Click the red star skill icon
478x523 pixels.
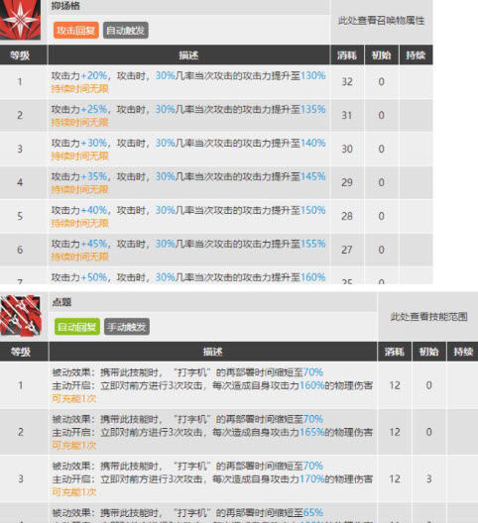21,20
